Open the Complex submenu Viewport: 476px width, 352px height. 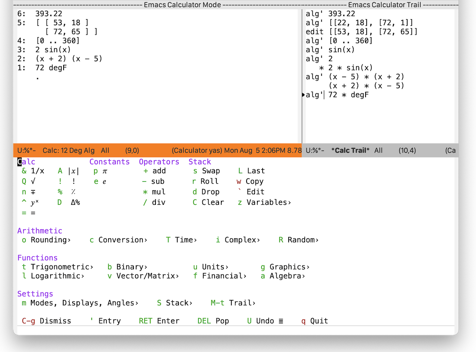pyautogui.click(x=238, y=240)
